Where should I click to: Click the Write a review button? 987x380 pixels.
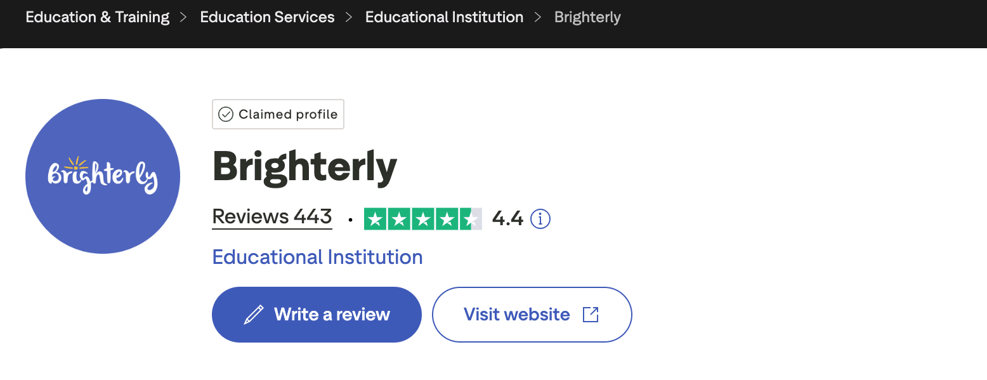point(317,314)
